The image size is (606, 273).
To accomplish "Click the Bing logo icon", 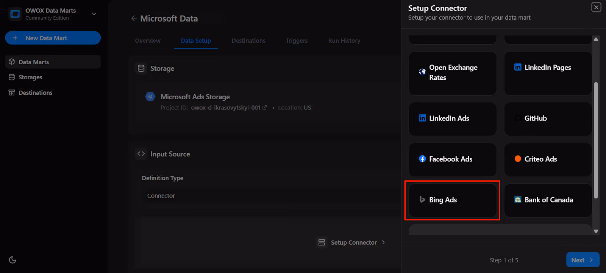I will pyautogui.click(x=422, y=199).
